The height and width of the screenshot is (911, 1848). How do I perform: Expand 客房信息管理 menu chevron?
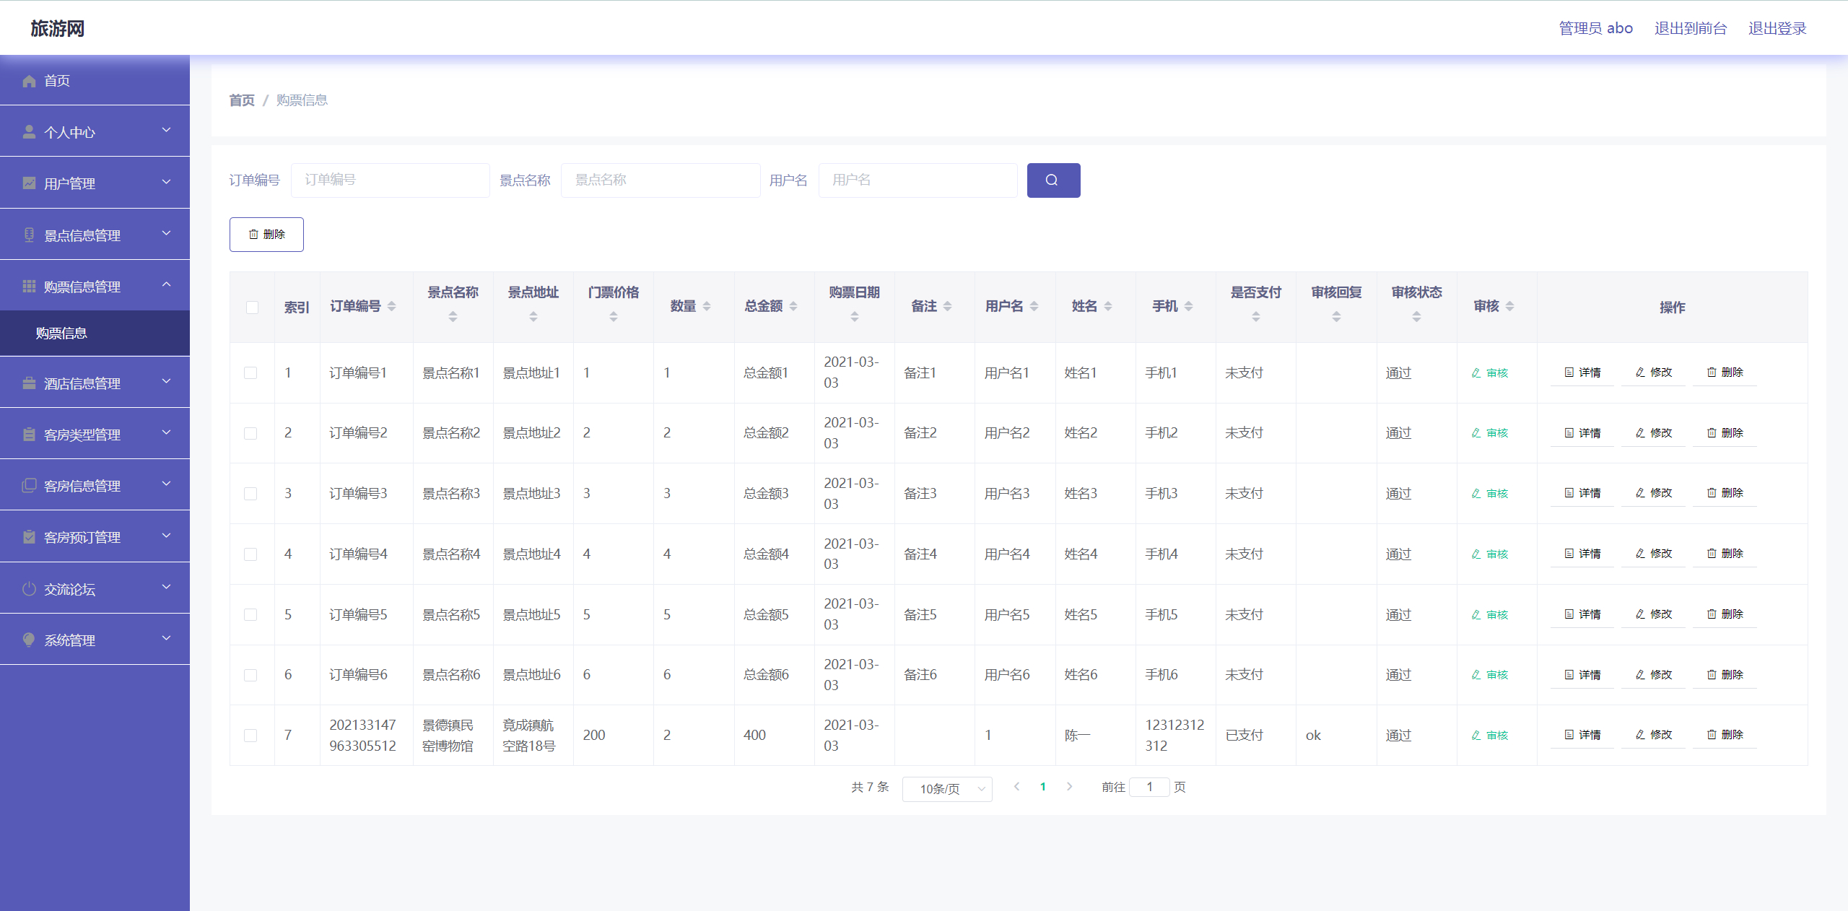(166, 484)
